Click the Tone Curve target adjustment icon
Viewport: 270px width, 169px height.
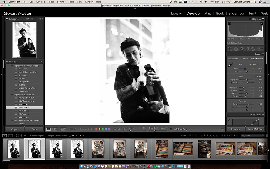229,120
